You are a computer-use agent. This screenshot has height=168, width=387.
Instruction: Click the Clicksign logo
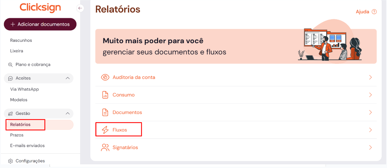[x=40, y=8]
